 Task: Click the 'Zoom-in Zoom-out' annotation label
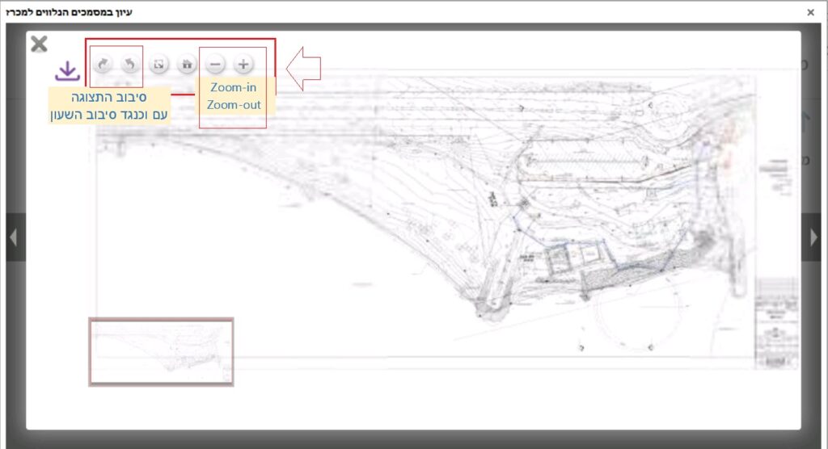point(234,95)
